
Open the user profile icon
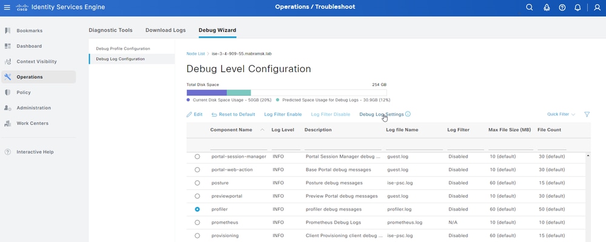point(597,7)
